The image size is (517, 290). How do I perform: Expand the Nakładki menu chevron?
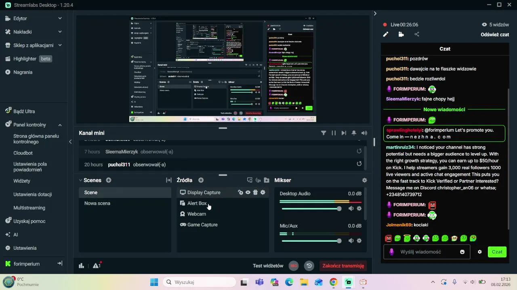[x=60, y=32]
